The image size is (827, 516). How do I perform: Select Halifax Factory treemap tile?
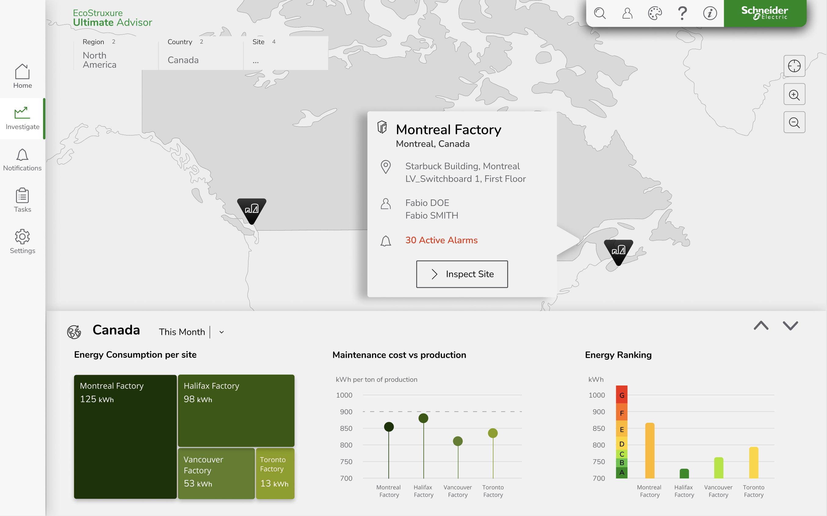(236, 410)
